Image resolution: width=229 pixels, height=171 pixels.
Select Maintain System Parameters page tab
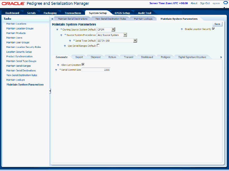[179, 19]
